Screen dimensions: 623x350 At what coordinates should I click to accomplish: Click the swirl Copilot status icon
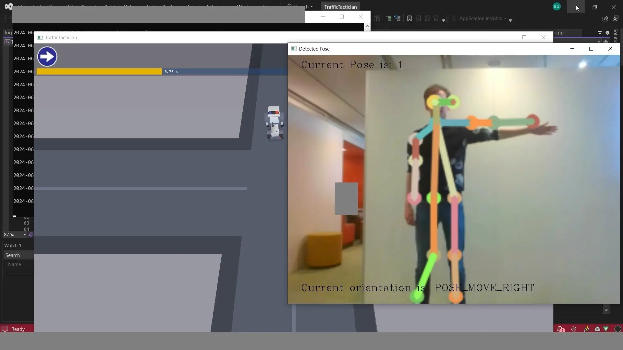tap(574, 329)
